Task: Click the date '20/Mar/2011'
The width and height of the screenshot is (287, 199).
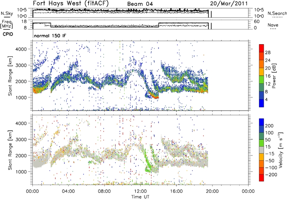Action: (x=229, y=4)
